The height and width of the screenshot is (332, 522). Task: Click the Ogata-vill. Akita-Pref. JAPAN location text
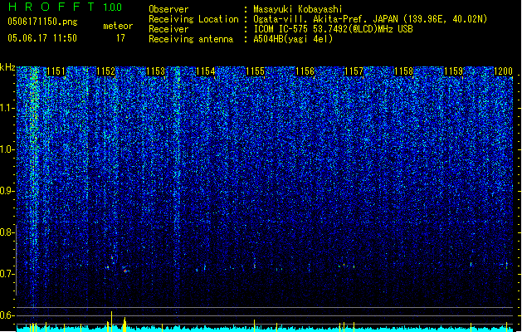(370, 19)
